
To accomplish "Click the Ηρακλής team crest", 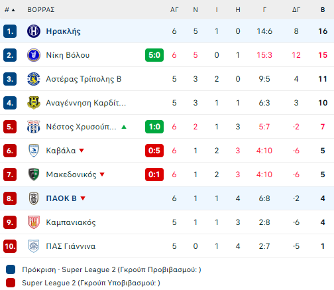I will point(34,31).
